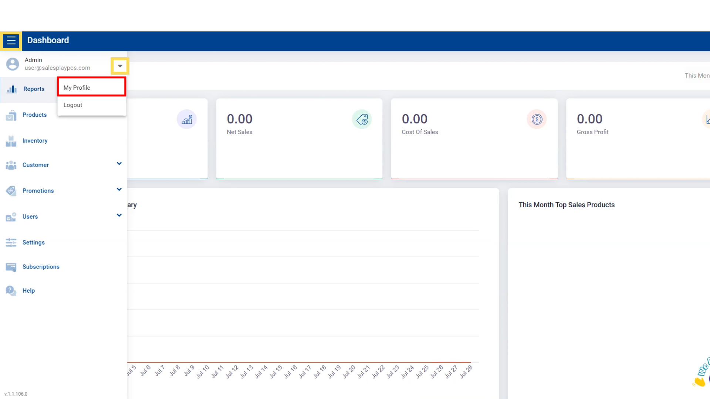Click the Help question bubble icon
This screenshot has height=399, width=710.
pyautogui.click(x=11, y=291)
